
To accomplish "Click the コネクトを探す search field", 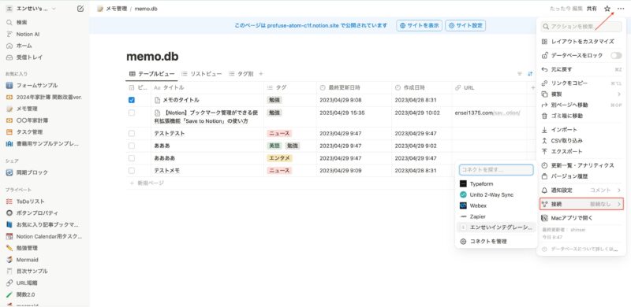I will point(496,170).
